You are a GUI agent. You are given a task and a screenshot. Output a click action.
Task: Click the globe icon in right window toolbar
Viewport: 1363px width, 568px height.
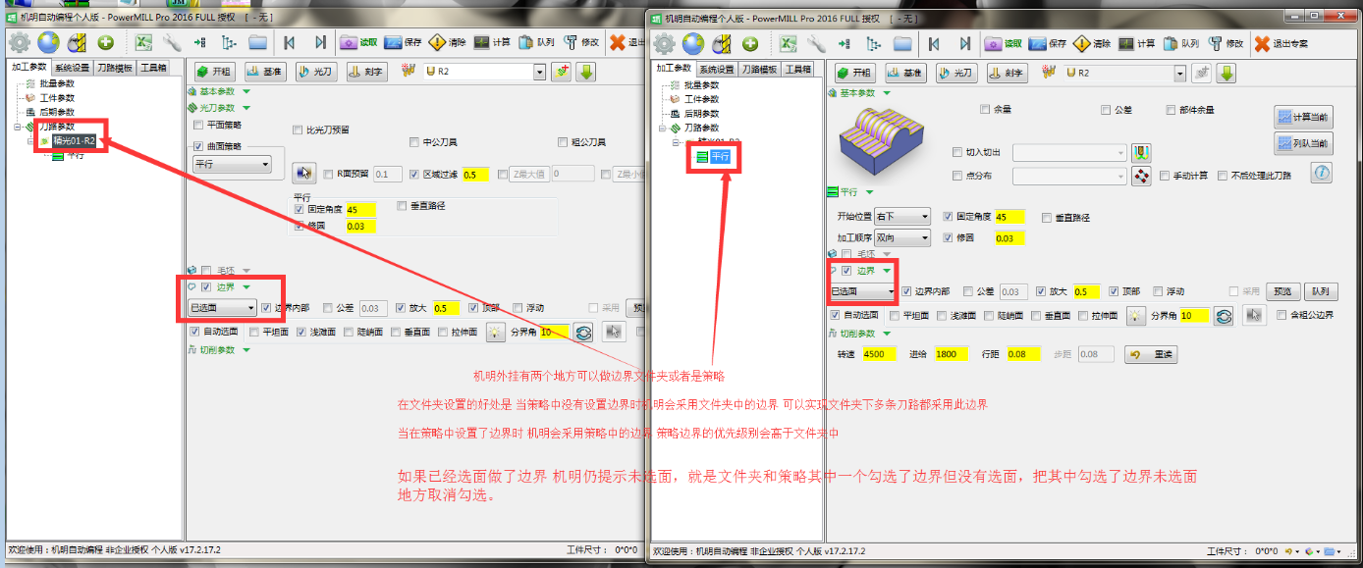click(x=693, y=43)
